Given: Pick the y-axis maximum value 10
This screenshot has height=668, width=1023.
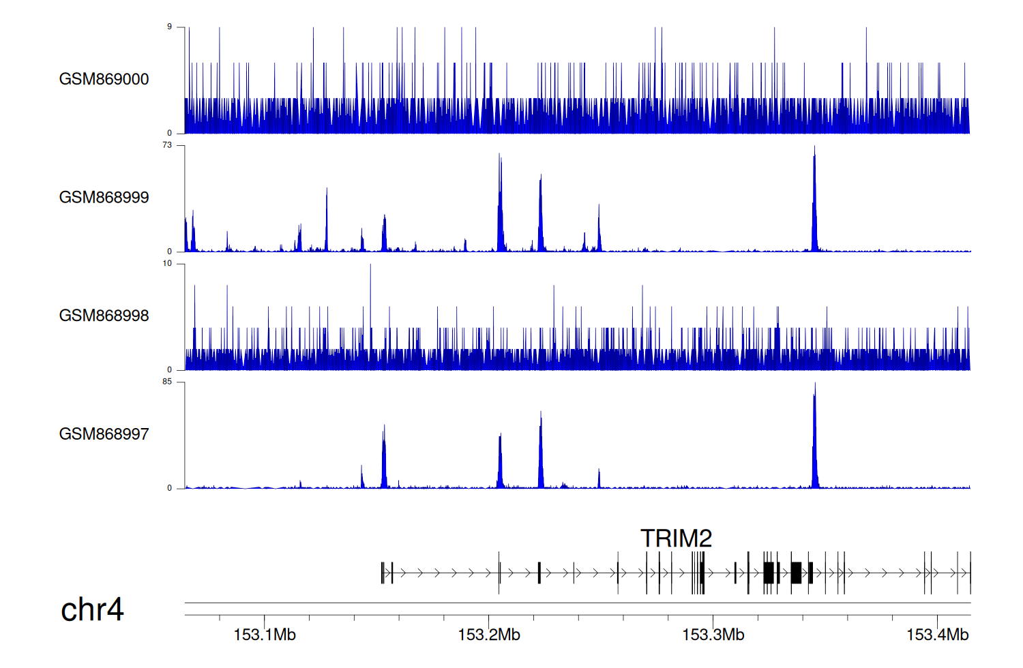Looking at the screenshot, I should tap(167, 264).
